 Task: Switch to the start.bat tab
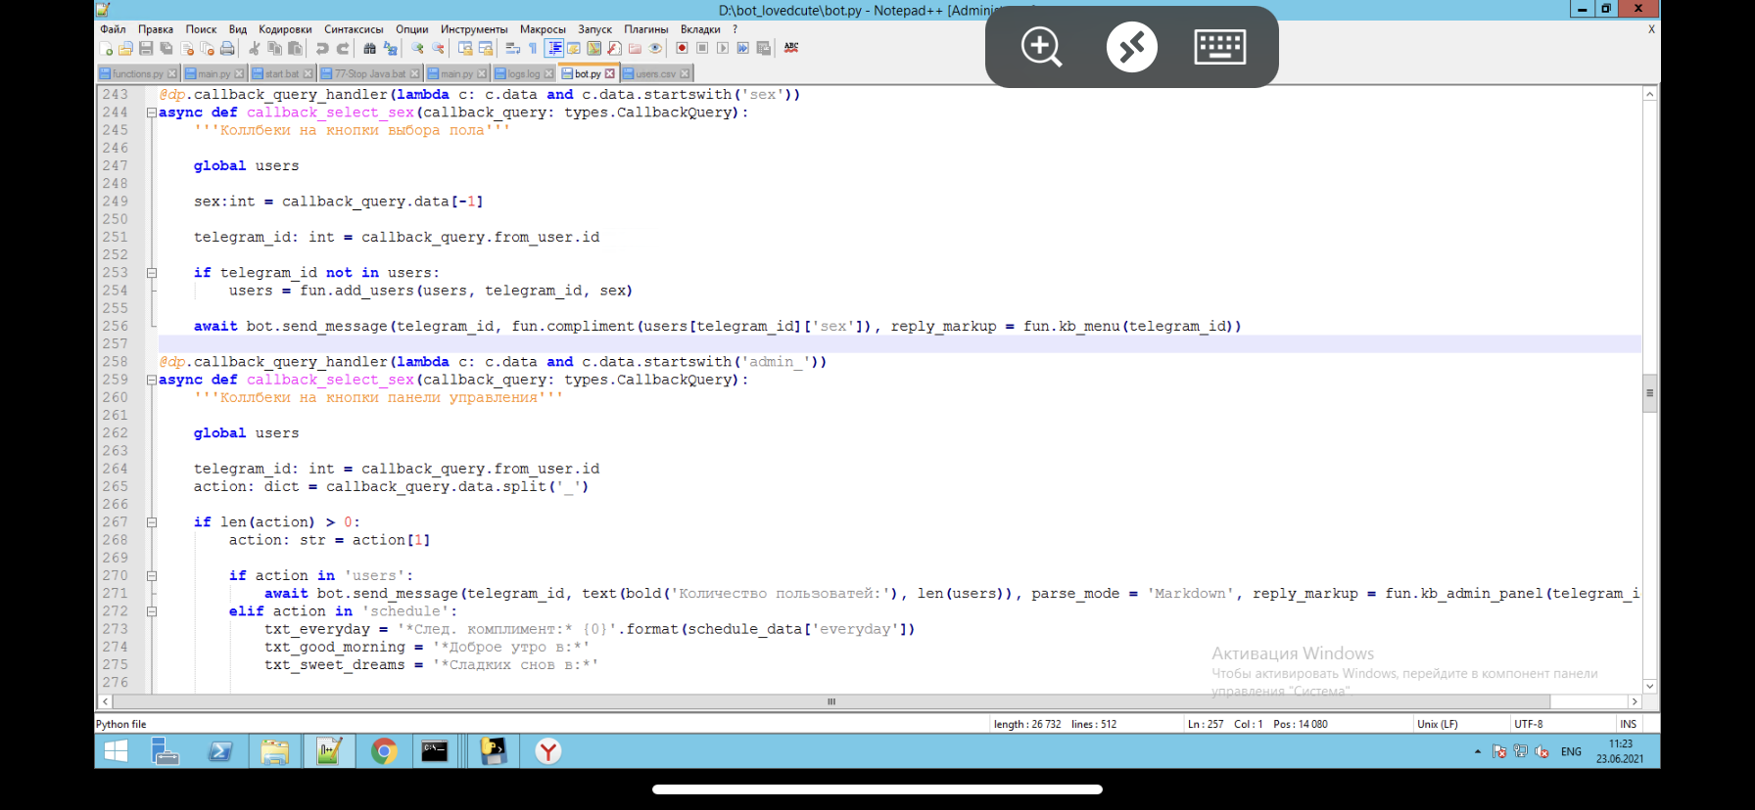[x=282, y=73]
